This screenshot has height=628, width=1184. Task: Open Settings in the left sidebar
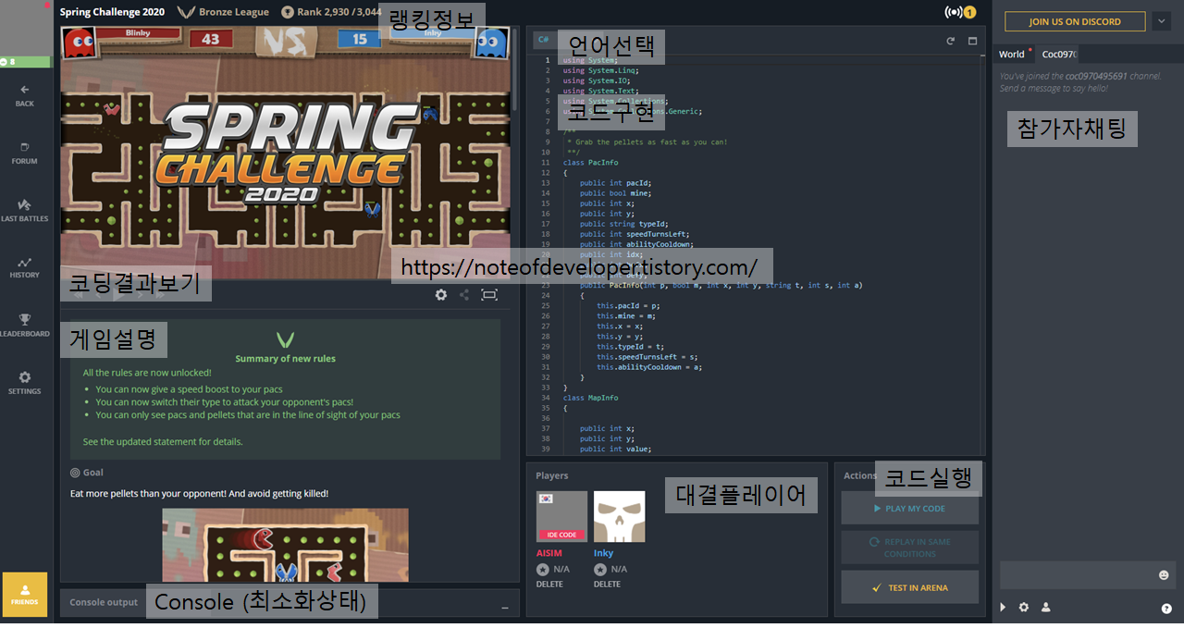(25, 383)
